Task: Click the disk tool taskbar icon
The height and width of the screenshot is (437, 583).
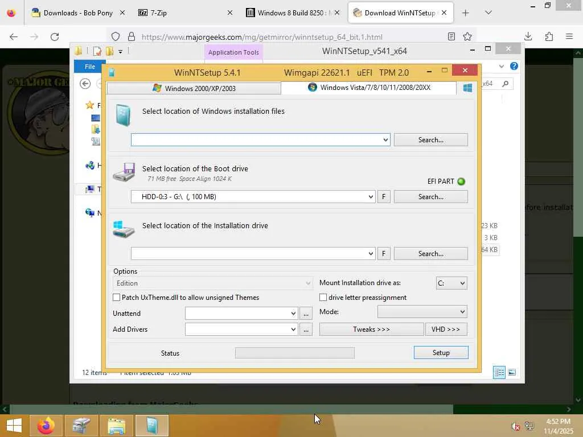Action: (81, 426)
